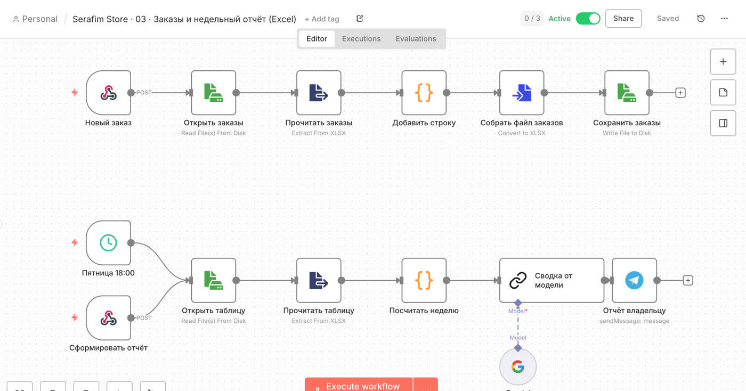746x391 pixels.
Task: Open the three-dots workflow menu
Action: [x=724, y=19]
